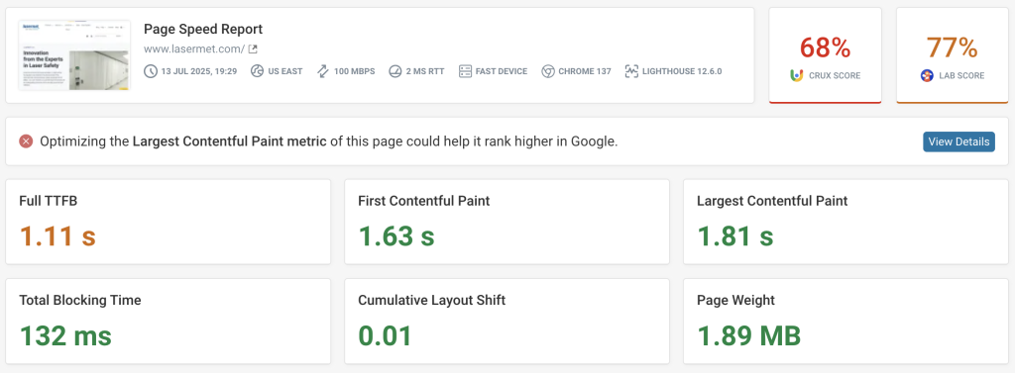Screen dimensions: 1015x373
Task: Click the 100 MBPS bandwidth label
Action: pyautogui.click(x=355, y=71)
